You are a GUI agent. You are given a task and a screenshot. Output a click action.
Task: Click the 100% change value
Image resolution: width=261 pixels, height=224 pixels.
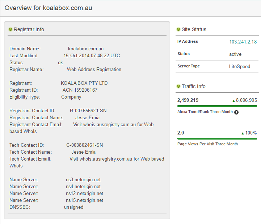coord(251,133)
